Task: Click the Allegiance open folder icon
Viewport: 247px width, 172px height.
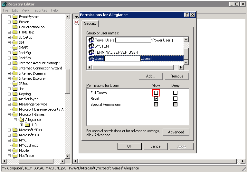Action: (x=21, y=120)
